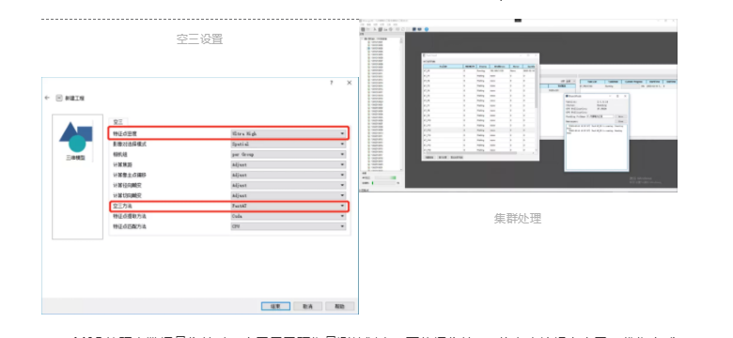This screenshot has width=733, height=338.
Task: Open the 相机组 dropdown showing per Group
Action: coord(289,155)
